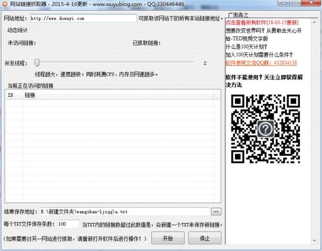This screenshot has width=322, height=251.
Task: Click the question mark icon inside the QR code
Action: [x=265, y=128]
